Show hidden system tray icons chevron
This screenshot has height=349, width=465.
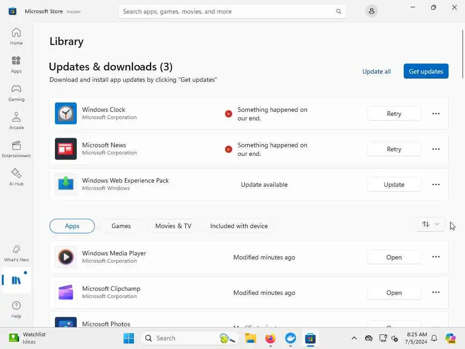tap(354, 338)
